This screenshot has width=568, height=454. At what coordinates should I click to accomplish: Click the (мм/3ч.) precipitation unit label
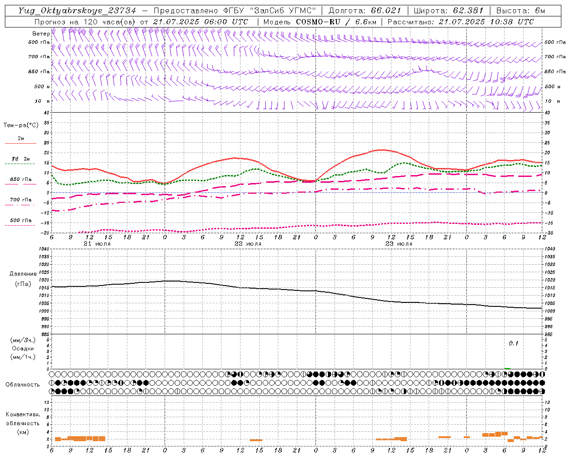pyautogui.click(x=23, y=340)
